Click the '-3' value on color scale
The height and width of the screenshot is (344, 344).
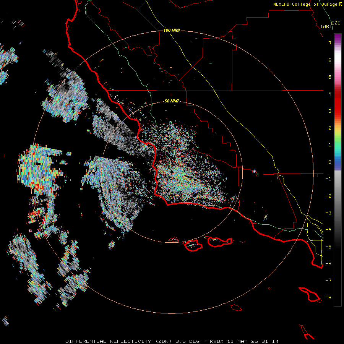328,213
